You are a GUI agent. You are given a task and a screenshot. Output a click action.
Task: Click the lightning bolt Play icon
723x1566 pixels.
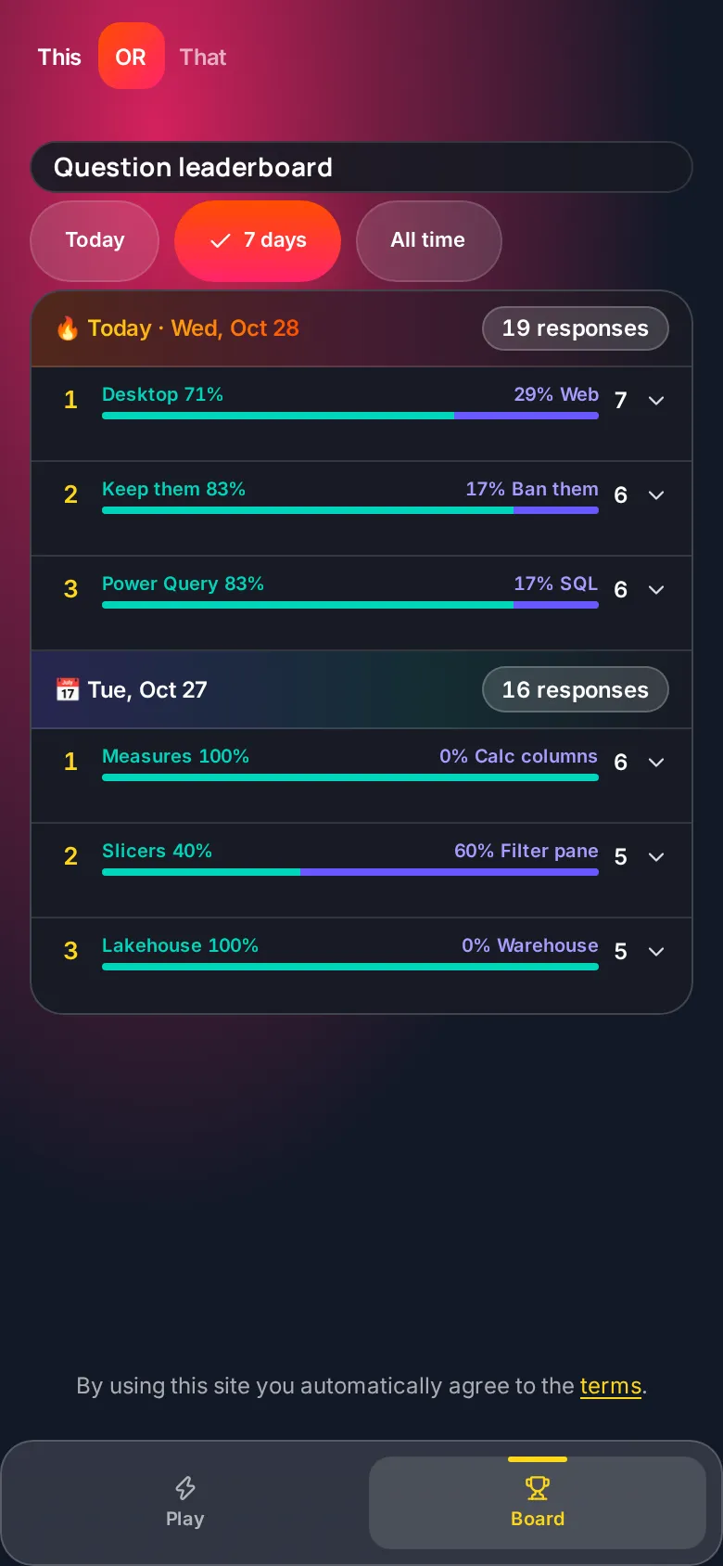click(x=185, y=1488)
